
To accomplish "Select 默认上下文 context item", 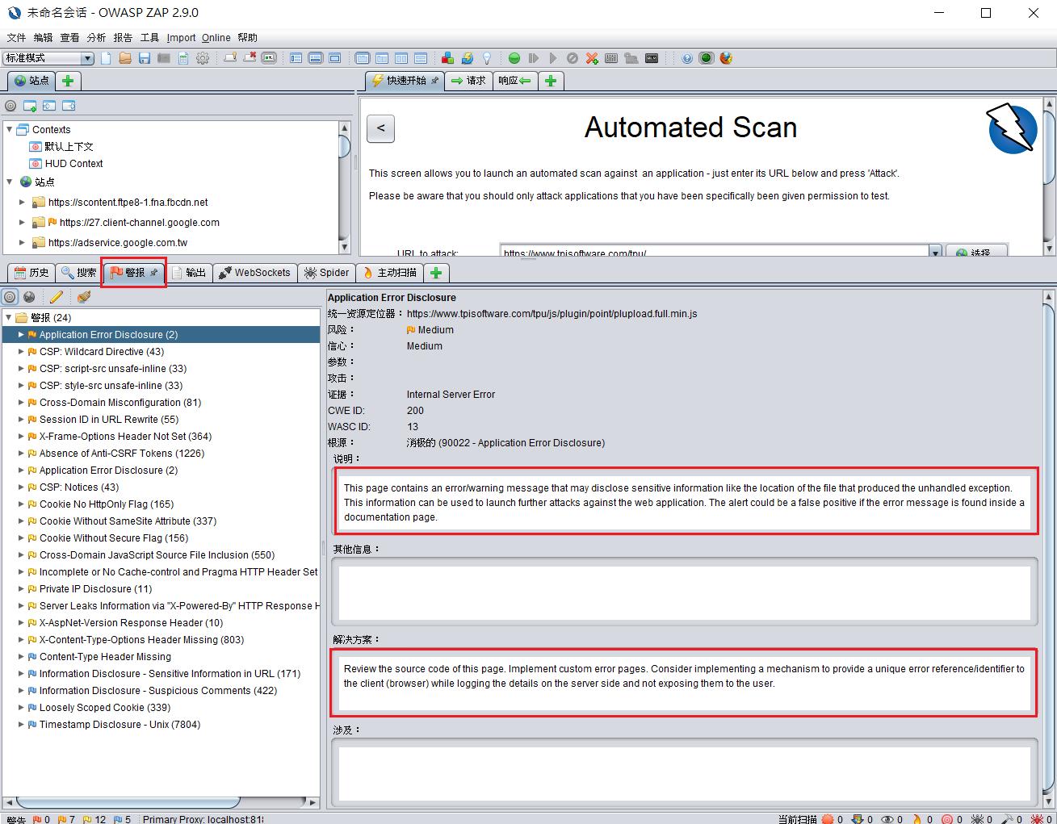I will [x=69, y=147].
